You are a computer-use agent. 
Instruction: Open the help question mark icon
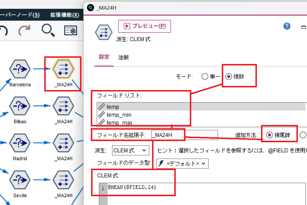[x=287, y=26]
